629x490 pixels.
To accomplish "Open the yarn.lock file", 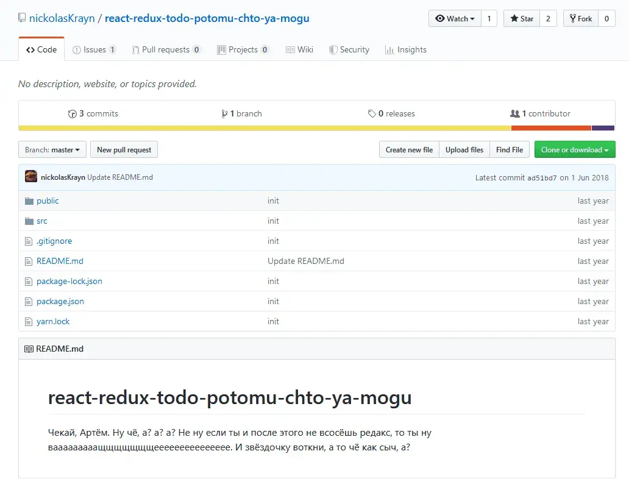I will tap(53, 321).
